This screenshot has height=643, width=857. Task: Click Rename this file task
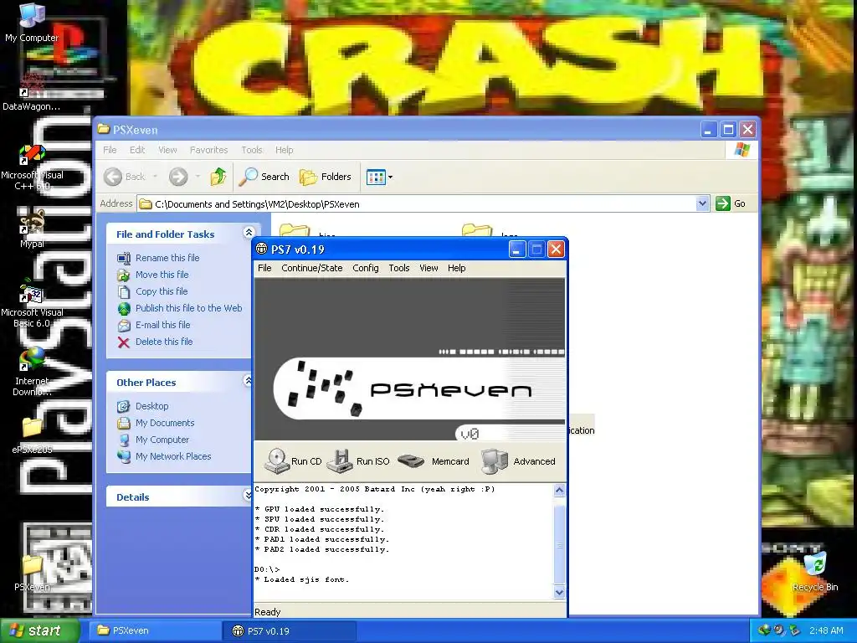click(x=167, y=258)
